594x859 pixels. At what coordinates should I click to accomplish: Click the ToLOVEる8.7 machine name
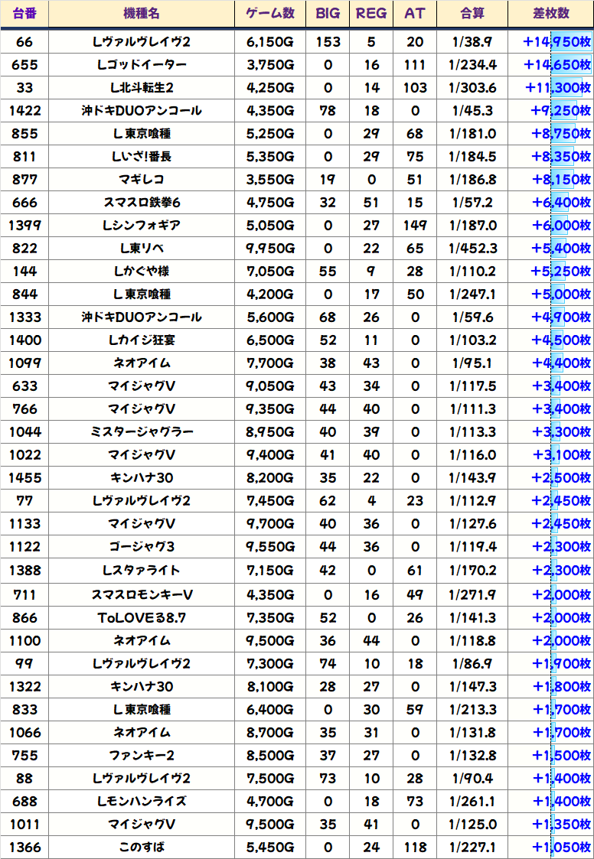pos(142,617)
